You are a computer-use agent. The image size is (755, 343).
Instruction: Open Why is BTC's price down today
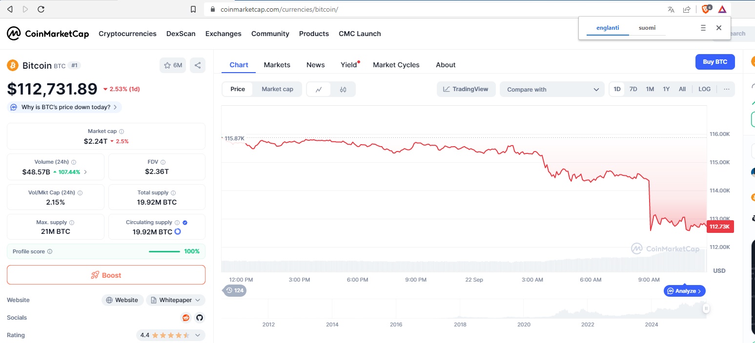tap(65, 107)
